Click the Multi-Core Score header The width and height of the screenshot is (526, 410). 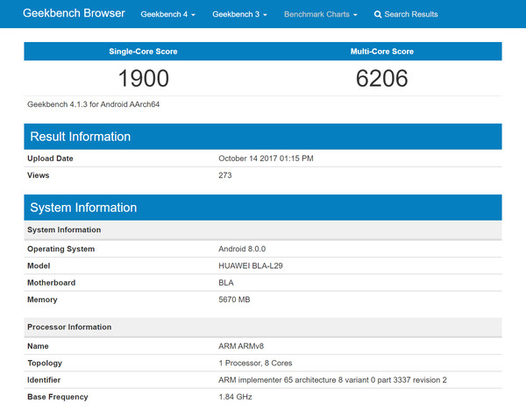(x=382, y=52)
